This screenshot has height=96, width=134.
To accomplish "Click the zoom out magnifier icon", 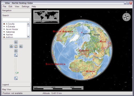I will (16, 78).
